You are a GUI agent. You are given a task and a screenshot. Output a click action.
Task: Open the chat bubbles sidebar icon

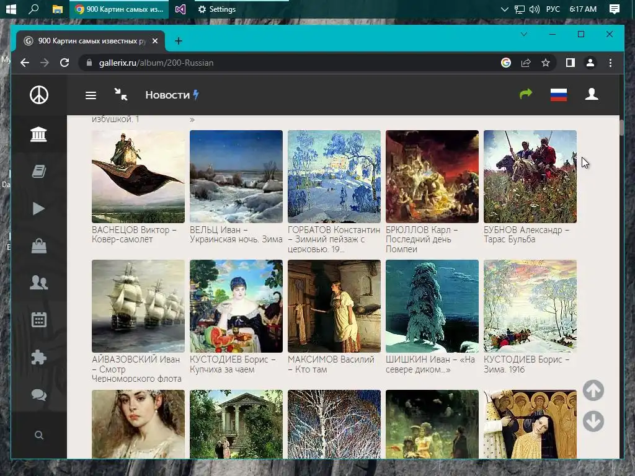pos(39,394)
